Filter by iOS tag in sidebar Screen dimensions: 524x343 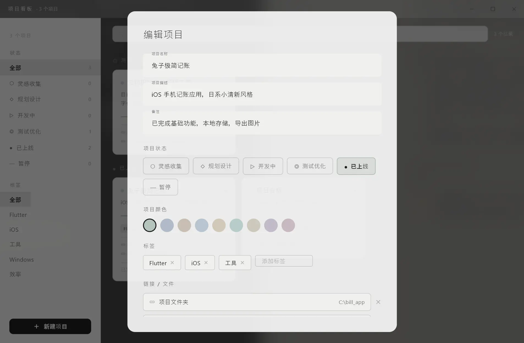click(14, 229)
